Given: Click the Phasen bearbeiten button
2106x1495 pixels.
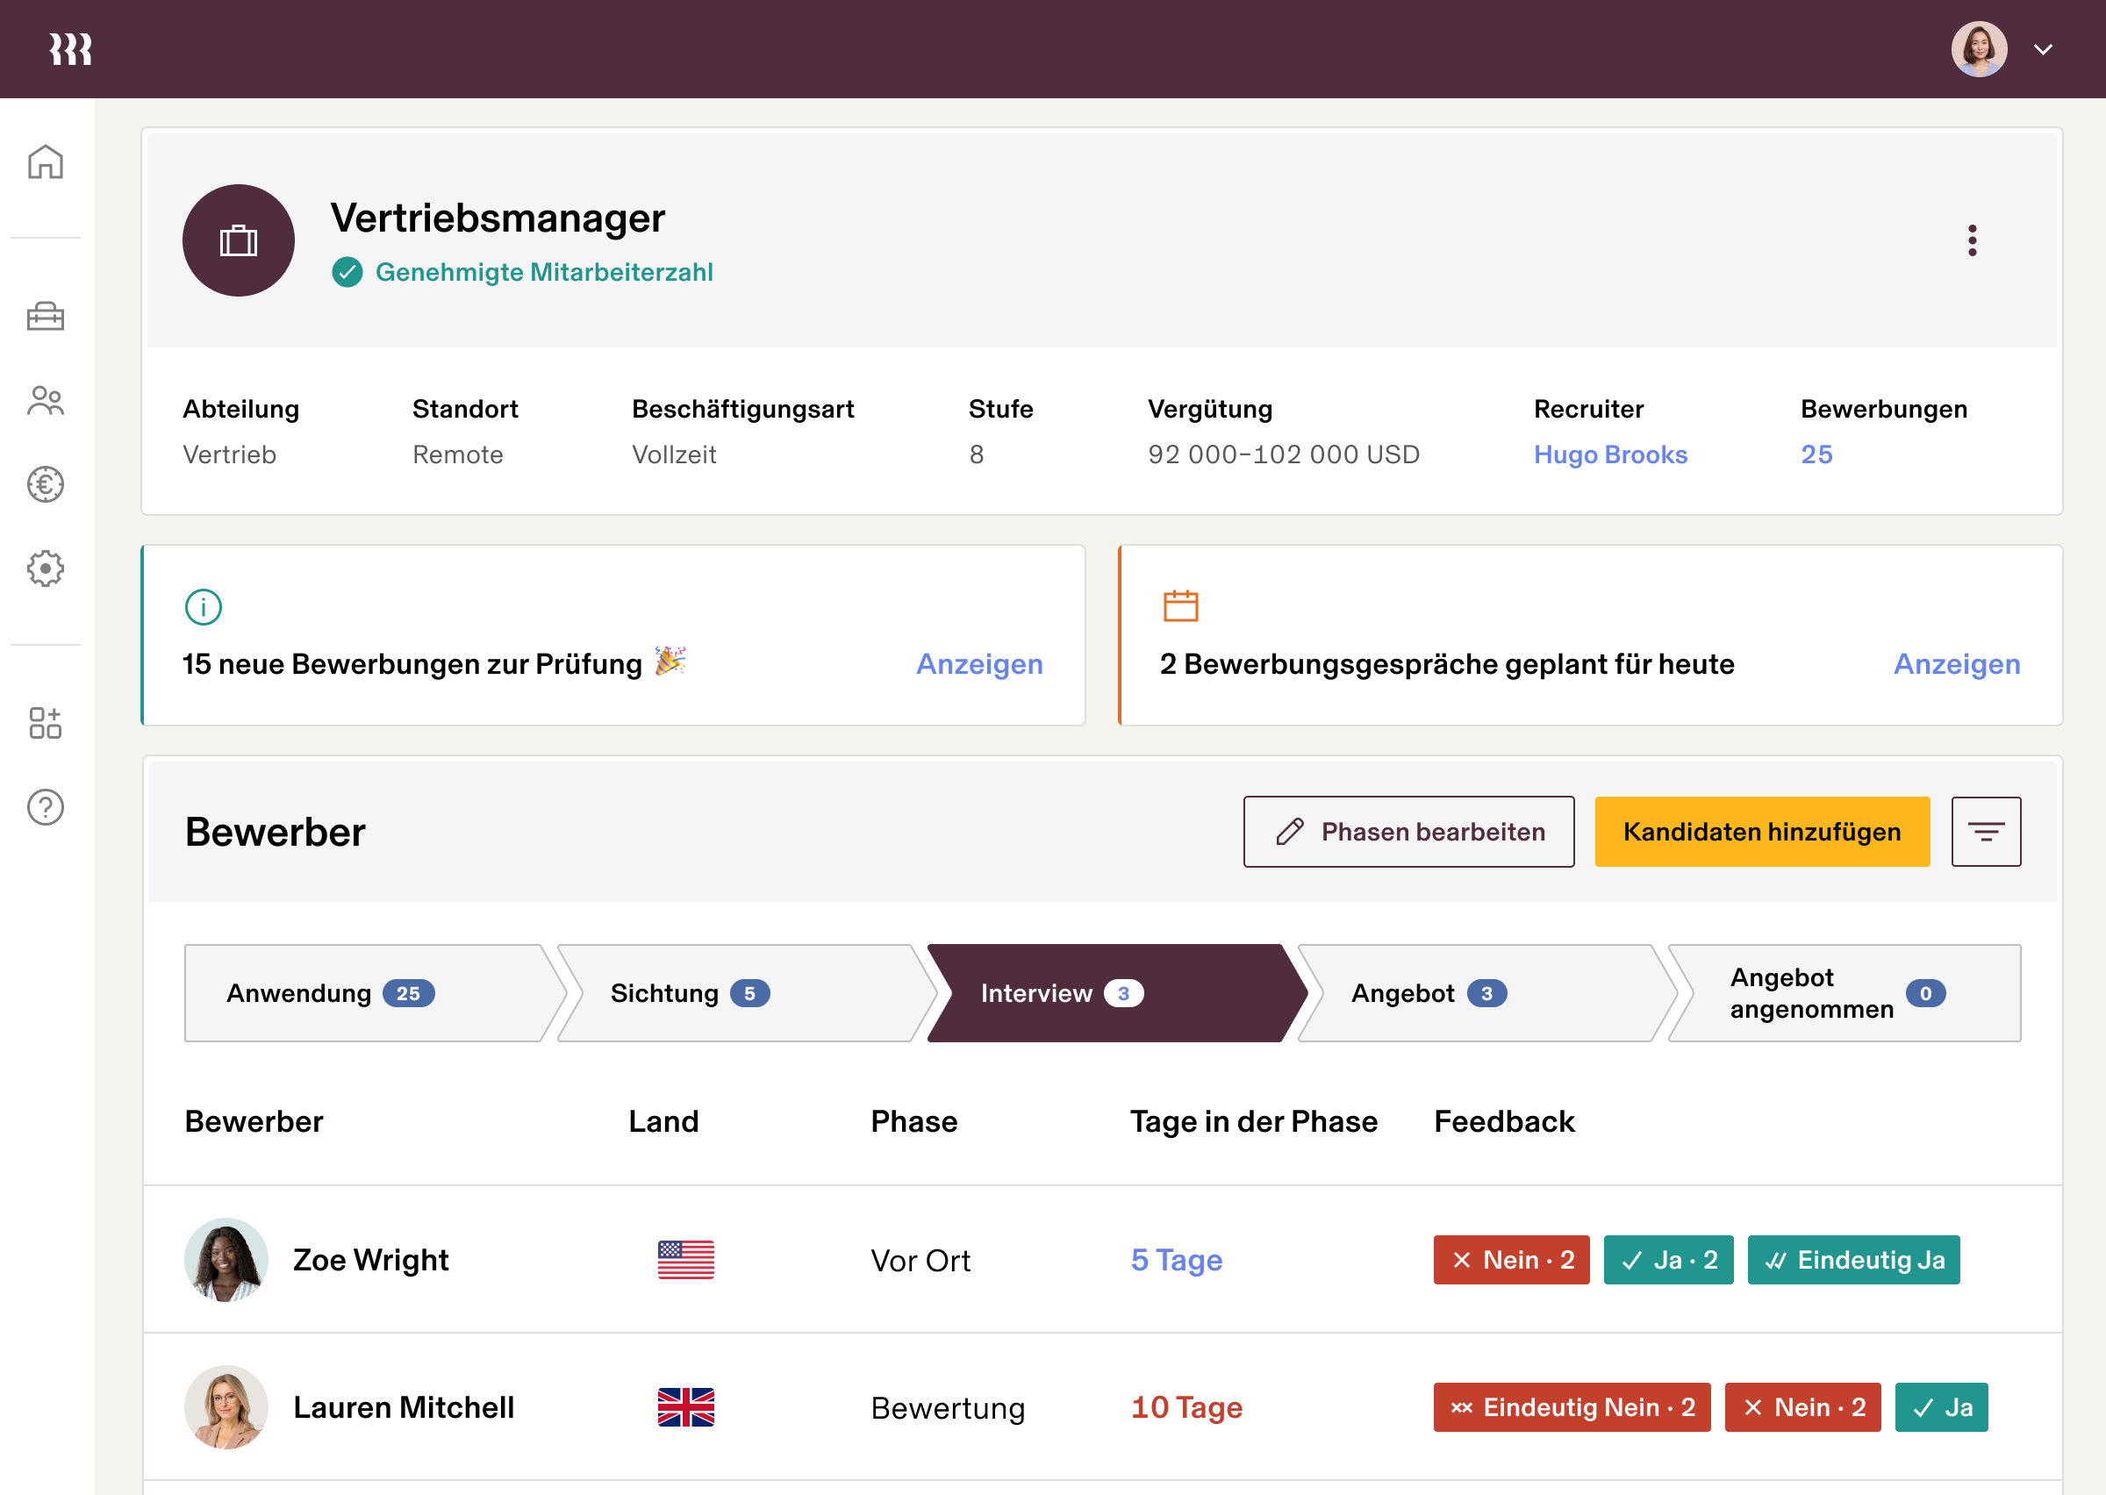Looking at the screenshot, I should pyautogui.click(x=1408, y=831).
